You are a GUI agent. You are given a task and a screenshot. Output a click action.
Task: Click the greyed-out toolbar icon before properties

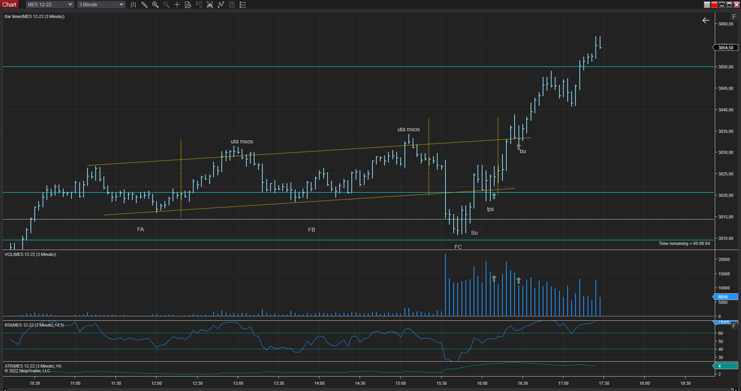click(232, 4)
